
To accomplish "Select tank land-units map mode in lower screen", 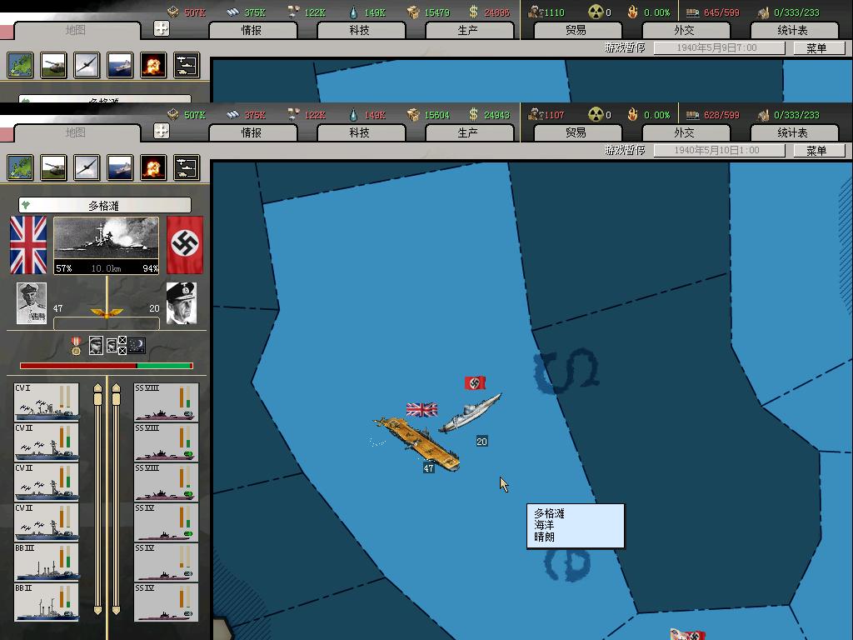I will click(x=54, y=167).
